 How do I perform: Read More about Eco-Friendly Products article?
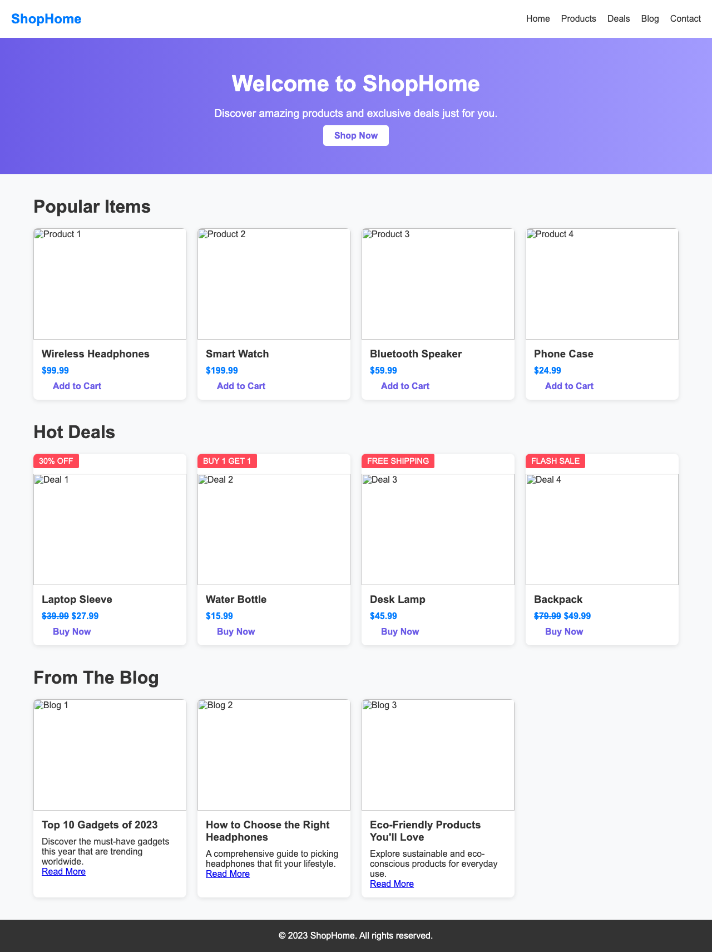coord(391,884)
